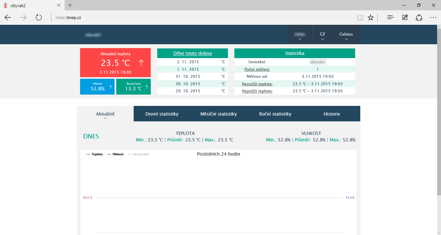This screenshot has width=441, height=235.
Task: Close the obyvak2 browser tab
Action: coord(58,5)
